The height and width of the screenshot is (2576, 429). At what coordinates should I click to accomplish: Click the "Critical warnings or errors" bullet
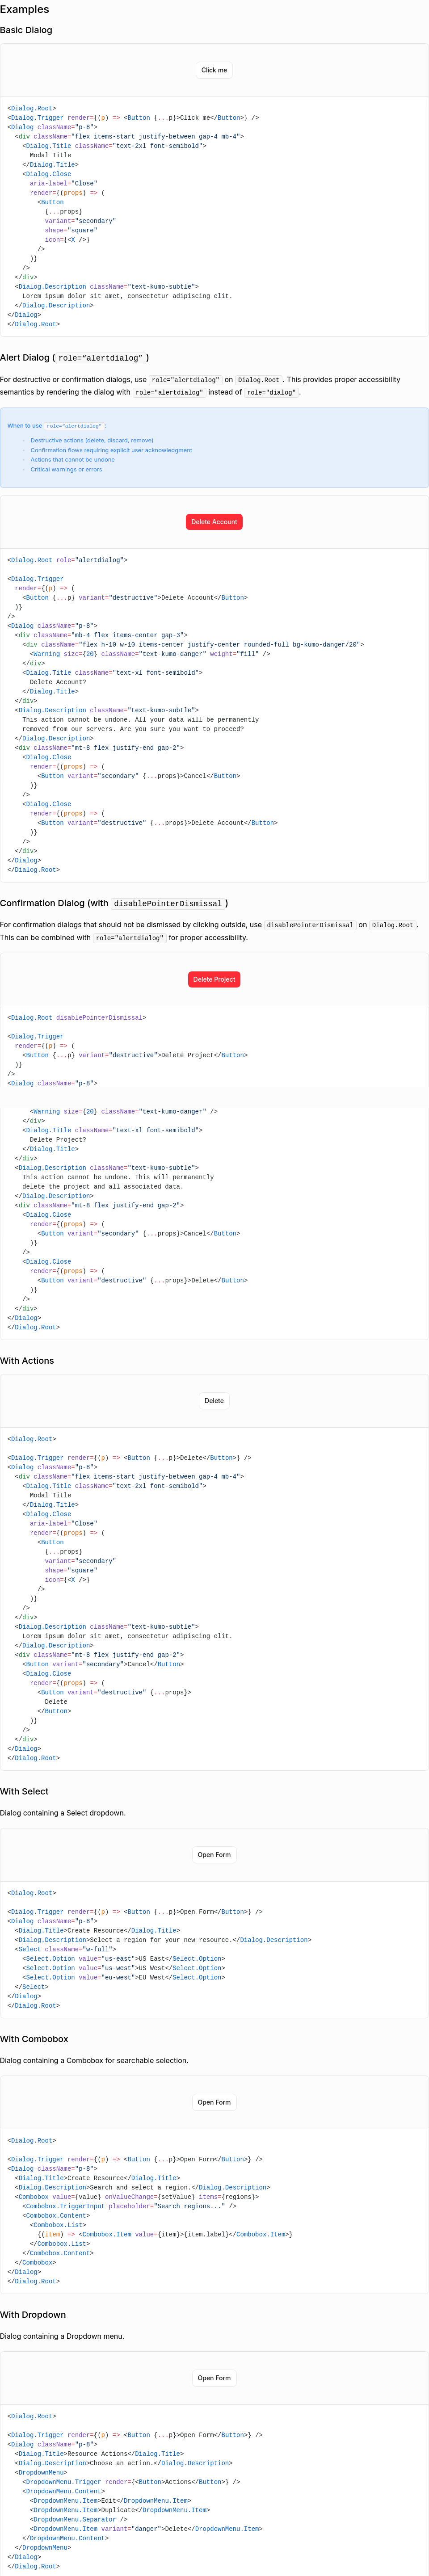click(x=66, y=469)
